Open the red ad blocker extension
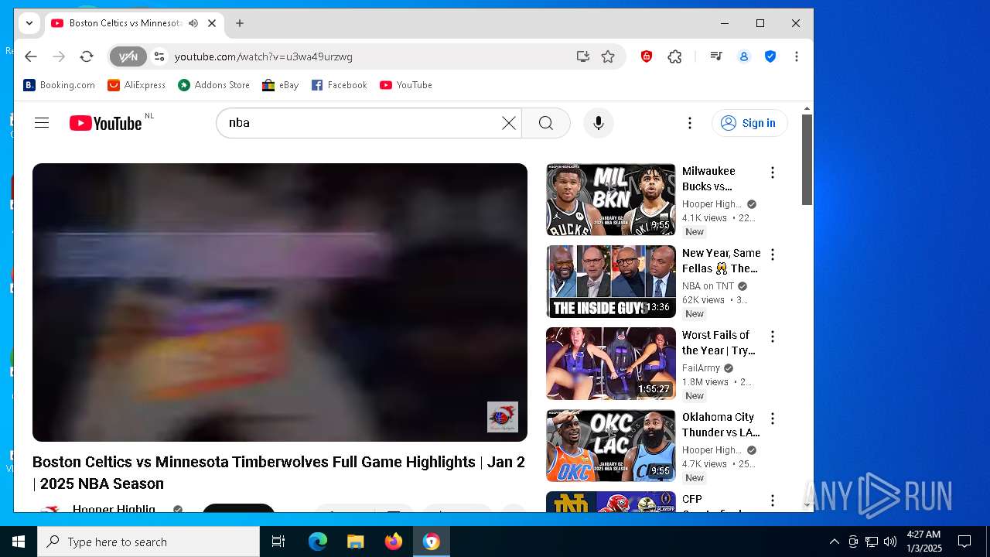Viewport: 990px width, 557px height. pos(647,56)
